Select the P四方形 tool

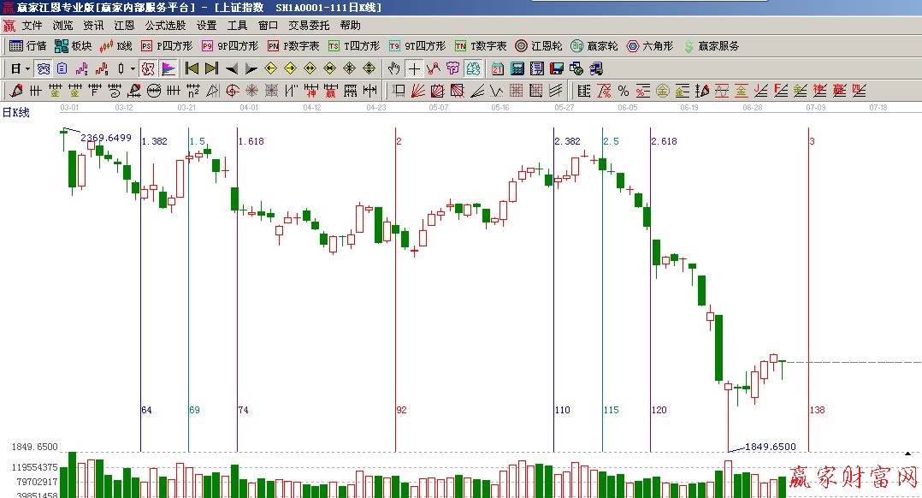coord(167,46)
